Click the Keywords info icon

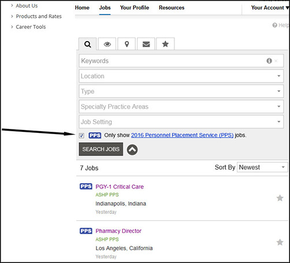pos(269,61)
